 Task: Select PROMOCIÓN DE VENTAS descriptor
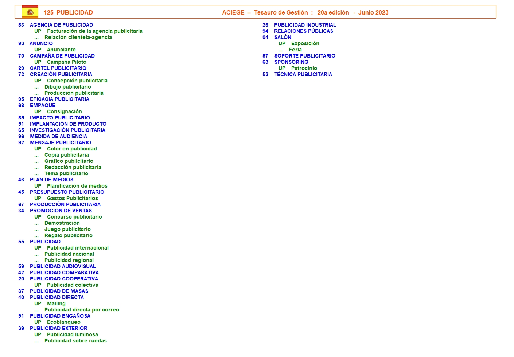[61, 211]
